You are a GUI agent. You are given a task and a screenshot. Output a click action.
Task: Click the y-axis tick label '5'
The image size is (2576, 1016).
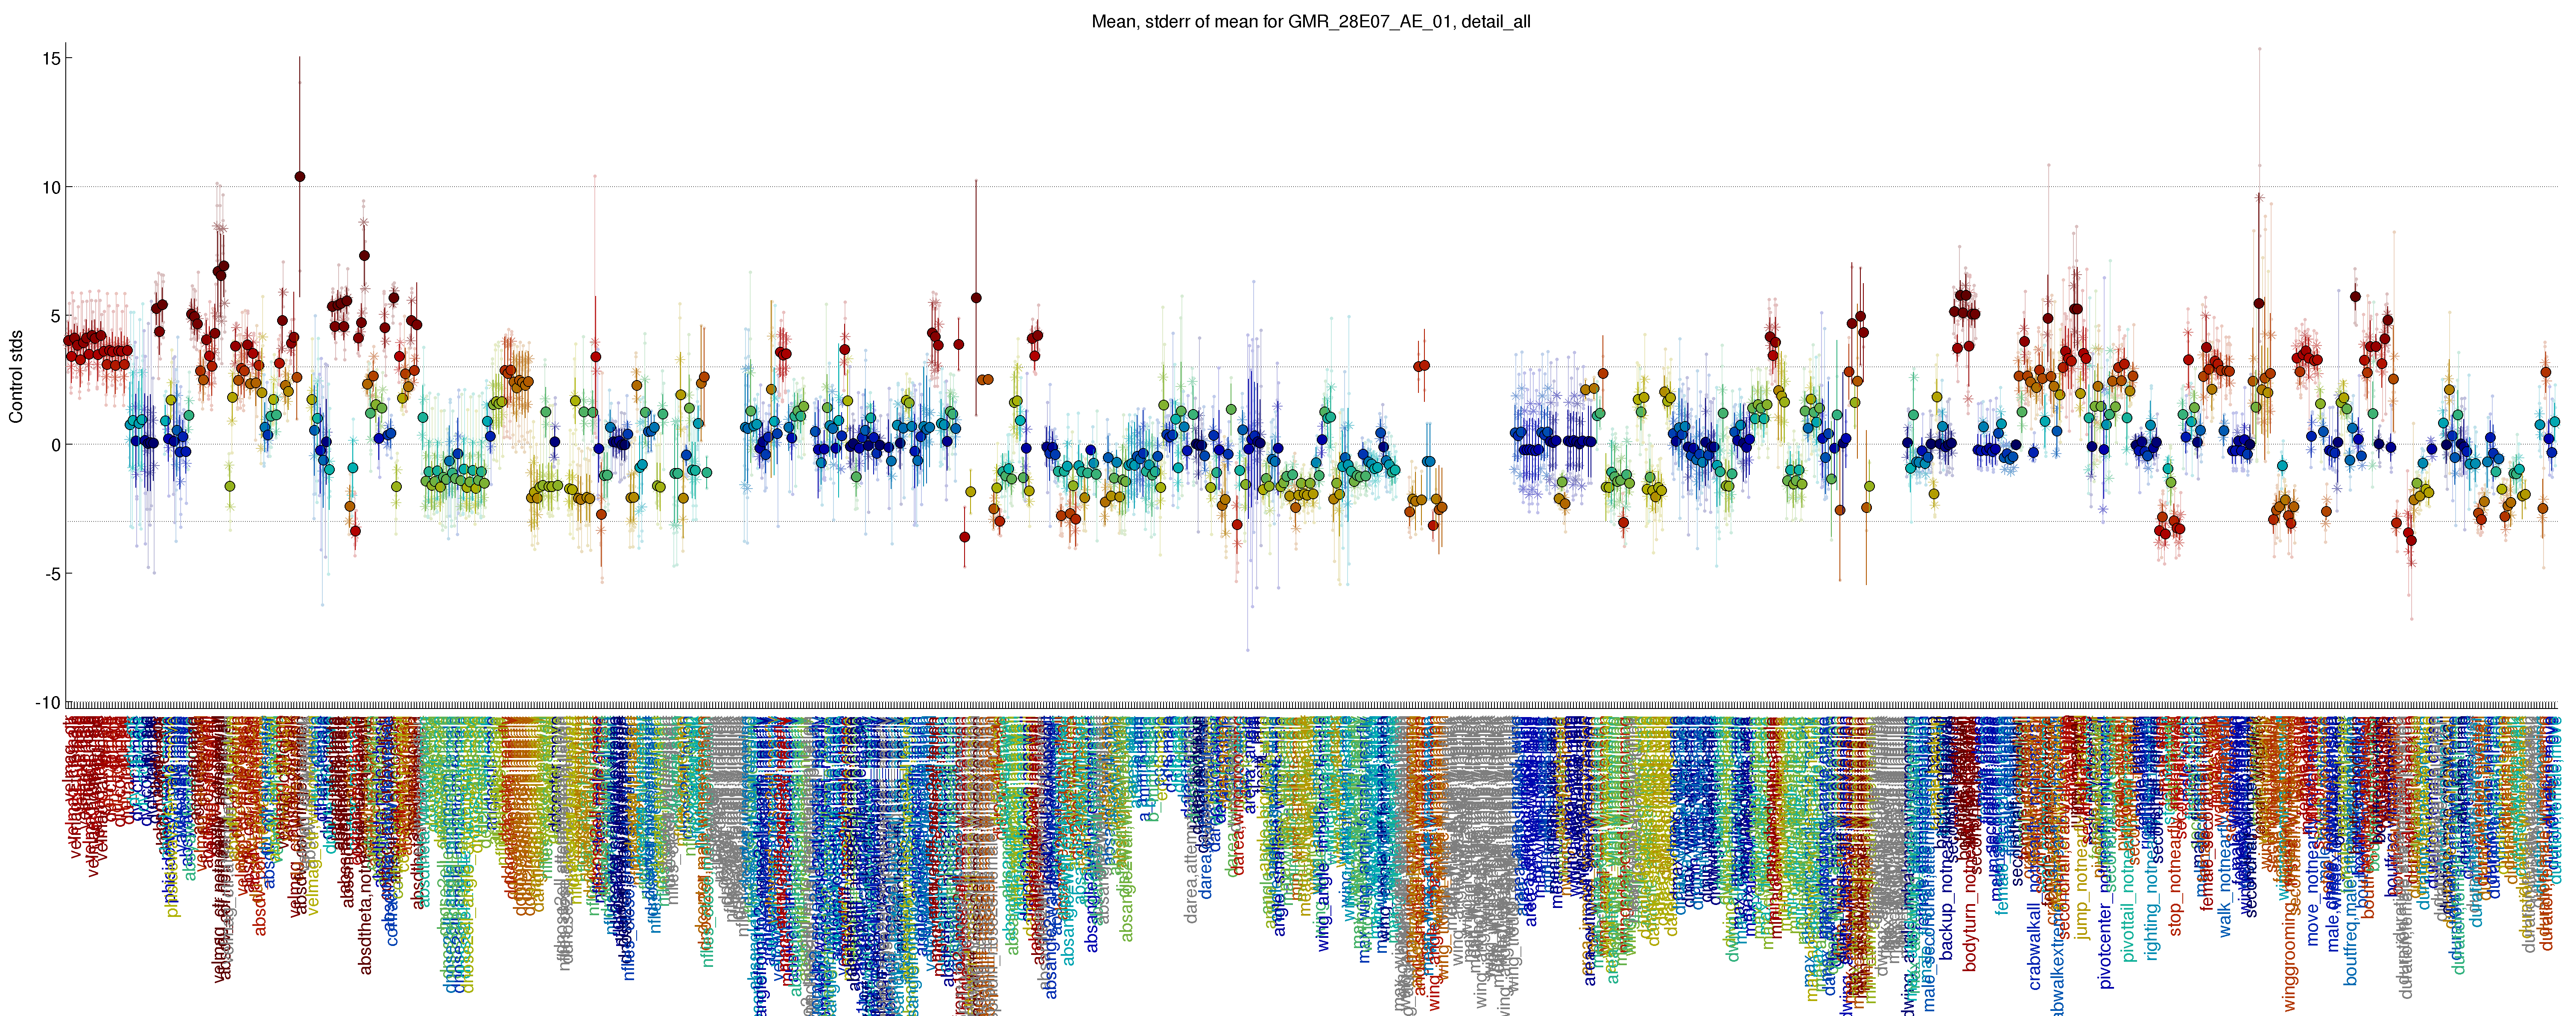point(56,316)
